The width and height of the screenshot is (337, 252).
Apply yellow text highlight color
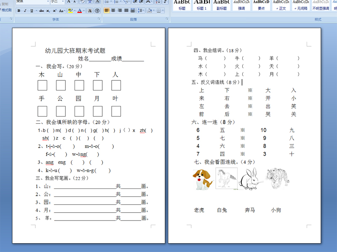(70, 11)
